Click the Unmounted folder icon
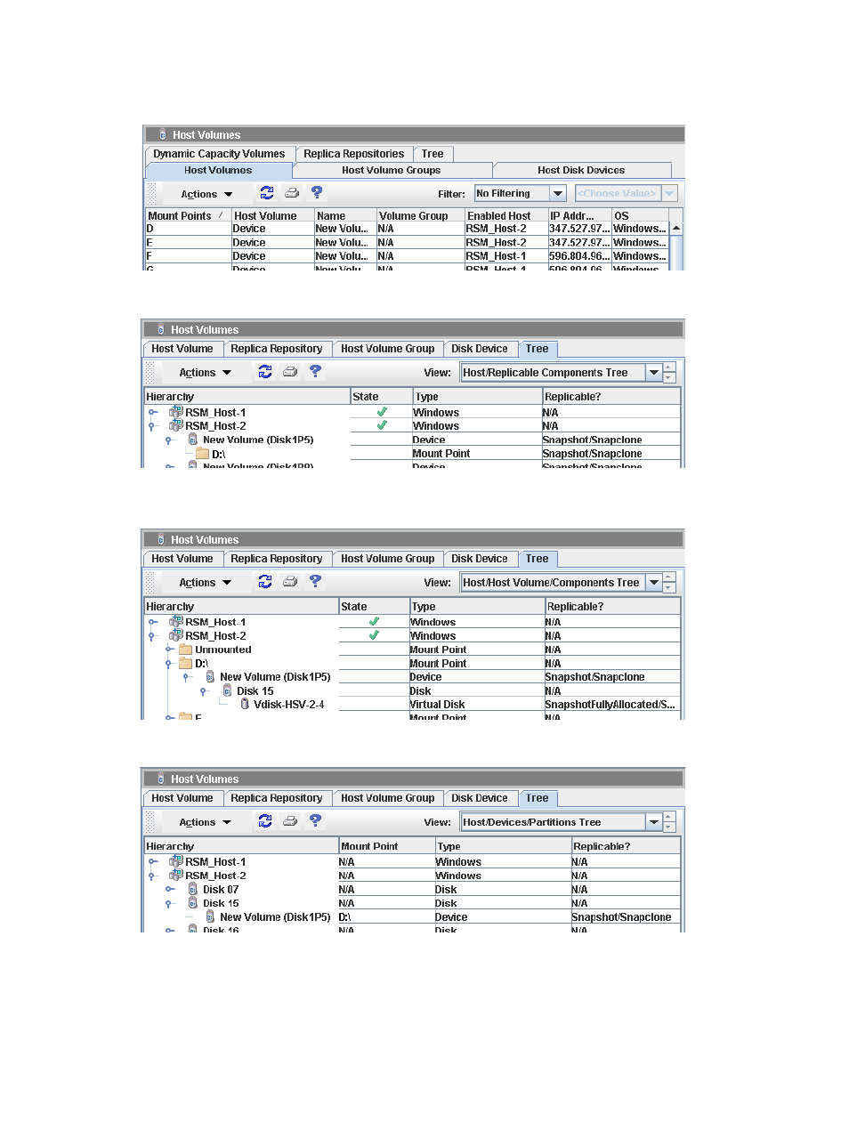This screenshot has width=849, height=1130. pos(185,650)
